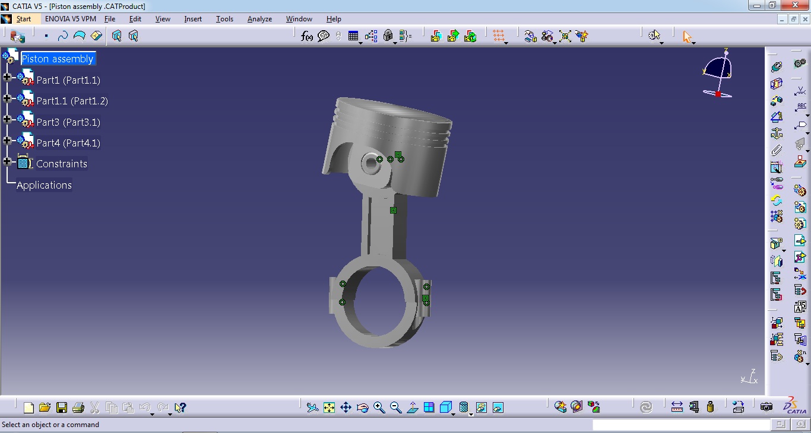Switch to Isometric view
This screenshot has height=433, width=811.
click(446, 407)
